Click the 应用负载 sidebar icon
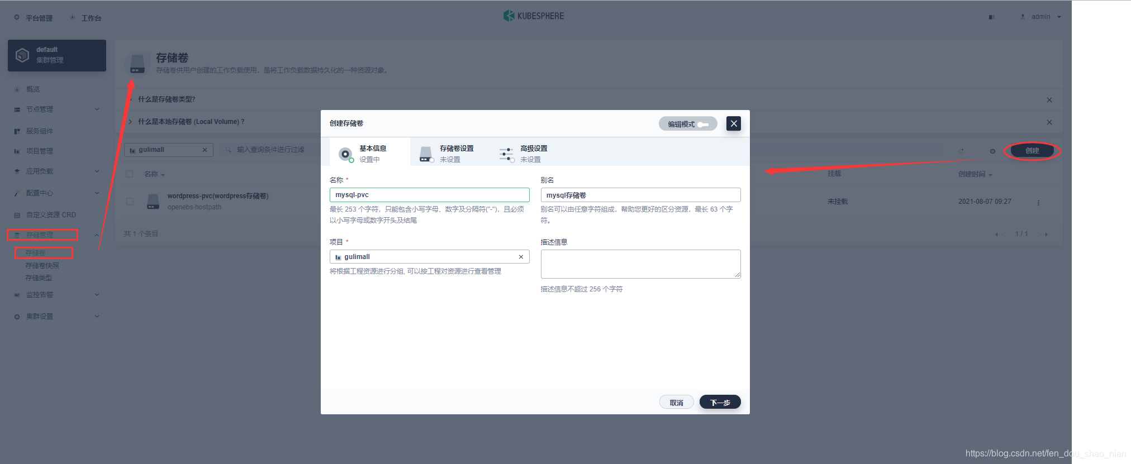1131x464 pixels. click(17, 171)
